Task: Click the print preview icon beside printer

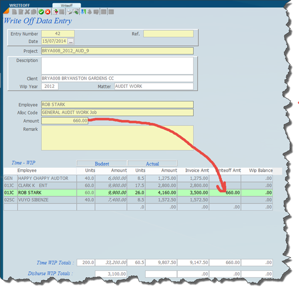Action: tap(75, 11)
